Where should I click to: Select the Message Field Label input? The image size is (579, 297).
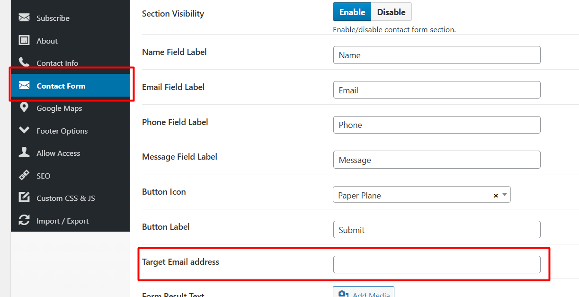pyautogui.click(x=436, y=160)
